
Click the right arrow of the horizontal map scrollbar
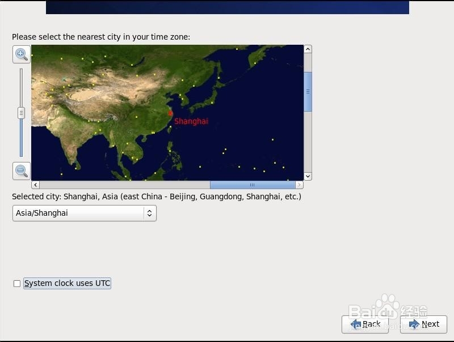pos(300,185)
